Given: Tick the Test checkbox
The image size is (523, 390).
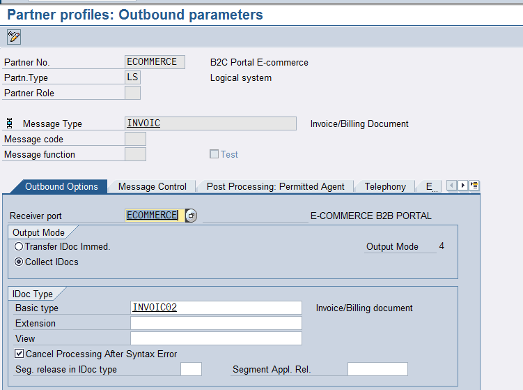Looking at the screenshot, I should coord(214,154).
